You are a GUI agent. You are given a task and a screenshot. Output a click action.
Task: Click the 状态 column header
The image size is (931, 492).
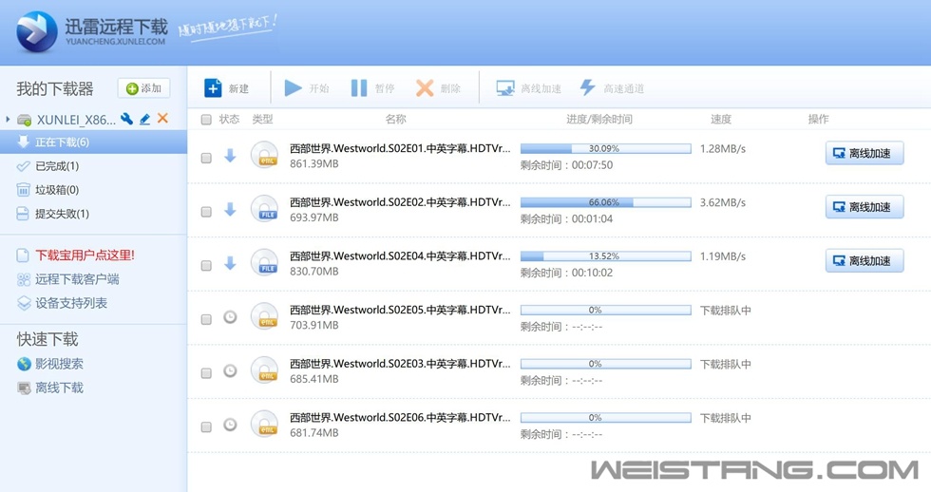229,120
